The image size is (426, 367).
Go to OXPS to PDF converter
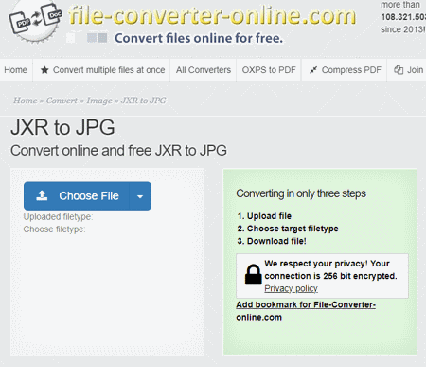coord(269,70)
